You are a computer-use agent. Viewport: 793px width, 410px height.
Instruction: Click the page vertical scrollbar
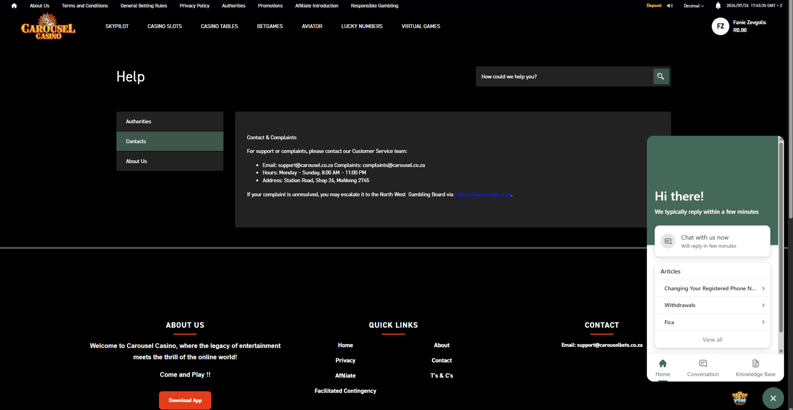[791, 109]
